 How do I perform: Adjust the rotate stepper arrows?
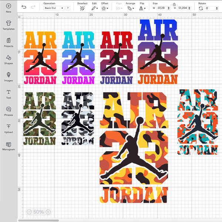point(217,8)
